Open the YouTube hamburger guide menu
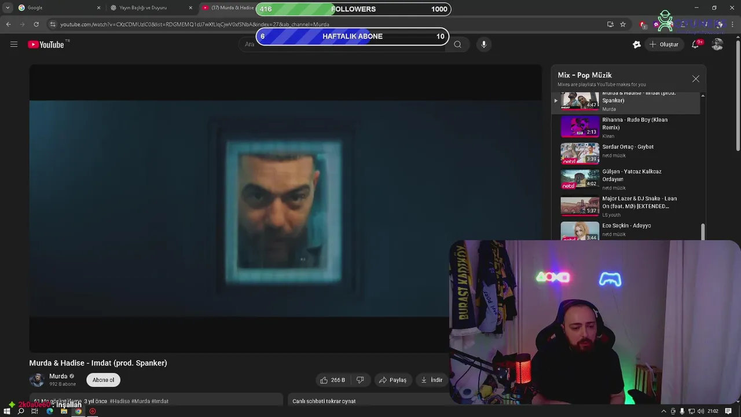 pyautogui.click(x=14, y=44)
